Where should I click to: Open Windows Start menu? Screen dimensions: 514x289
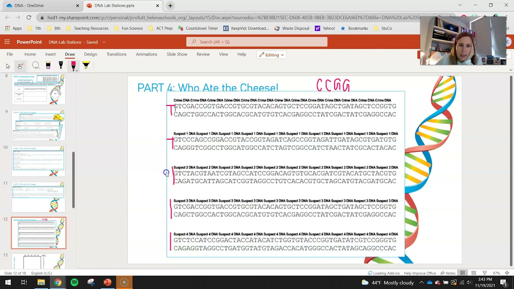(x=8, y=283)
